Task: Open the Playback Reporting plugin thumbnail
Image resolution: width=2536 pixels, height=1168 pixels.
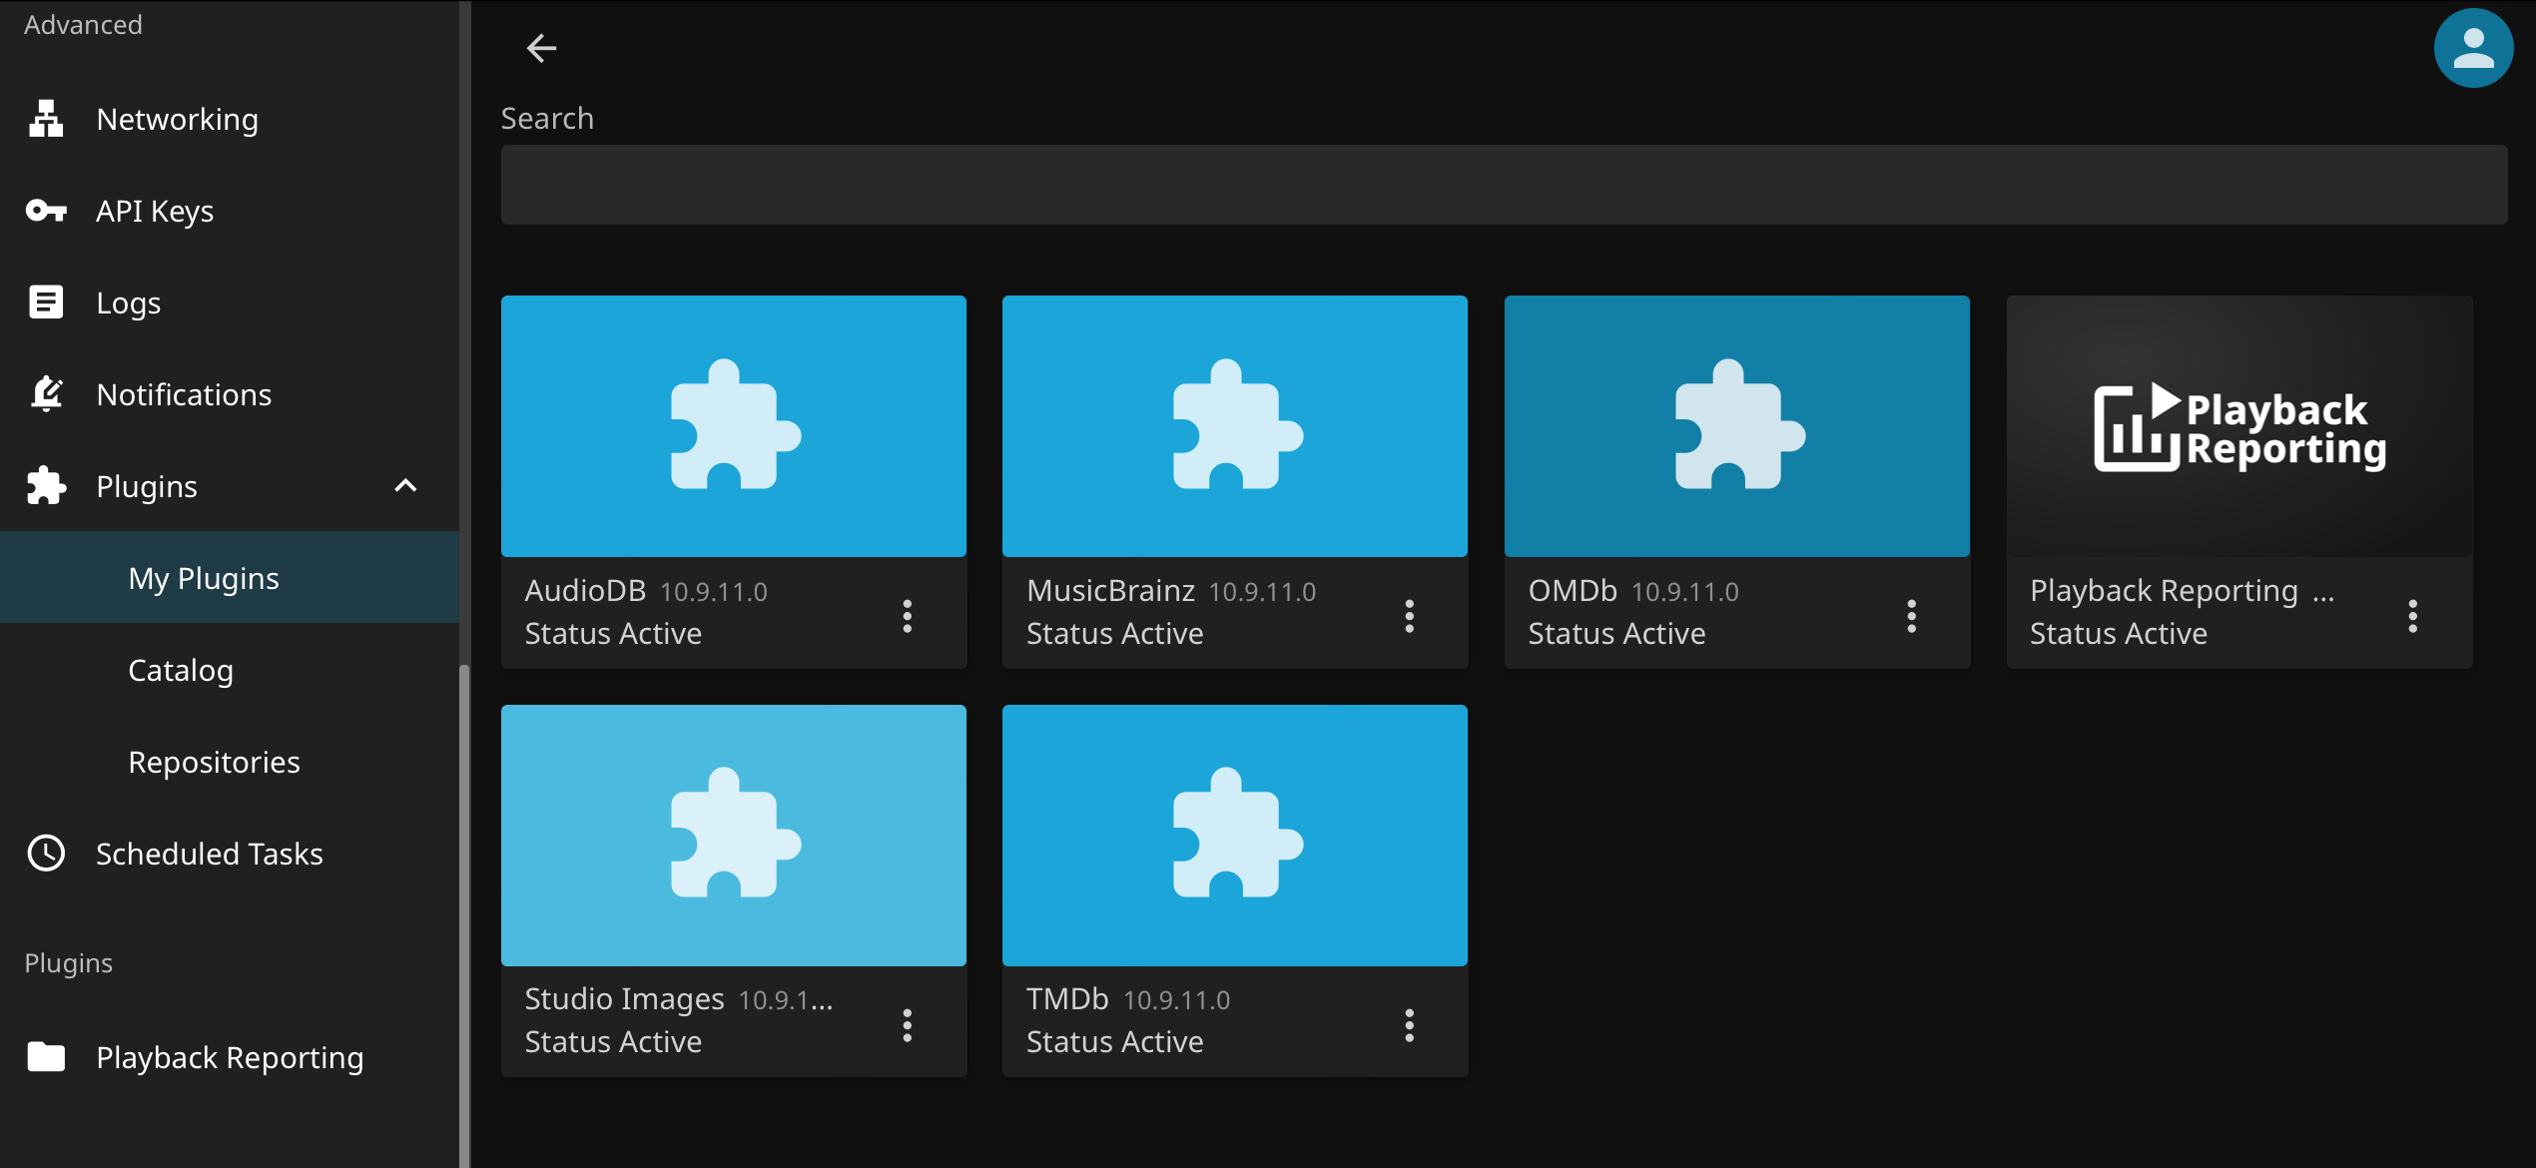Action: [2238, 426]
